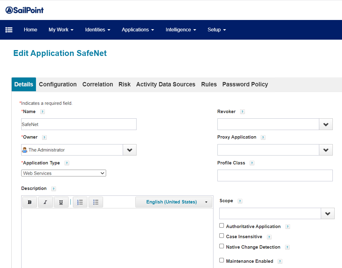The height and width of the screenshot is (268, 342).
Task: Click inside the Description text area
Action: tap(117, 238)
